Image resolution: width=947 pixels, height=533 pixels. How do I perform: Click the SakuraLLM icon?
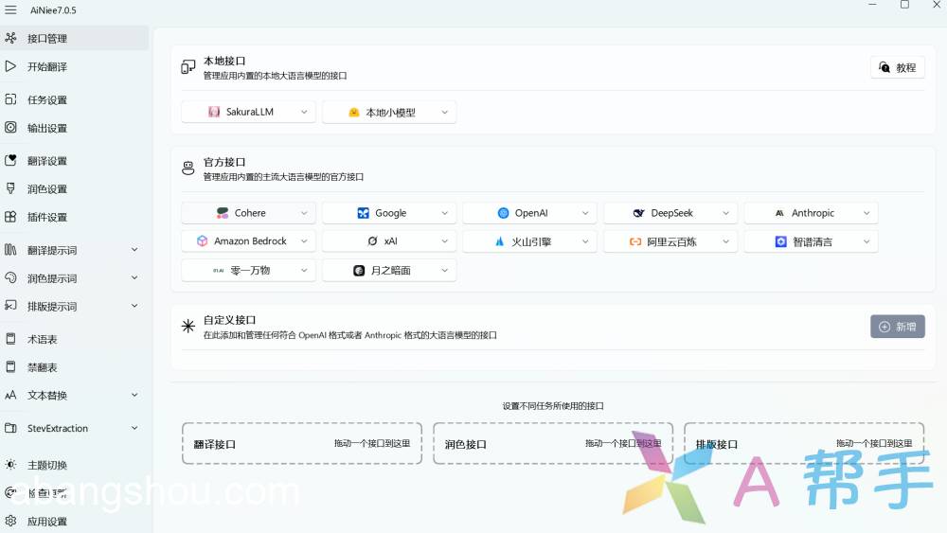click(x=214, y=112)
